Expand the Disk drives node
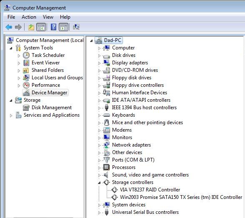Viewport: 245px width, 218px height. click(99, 56)
